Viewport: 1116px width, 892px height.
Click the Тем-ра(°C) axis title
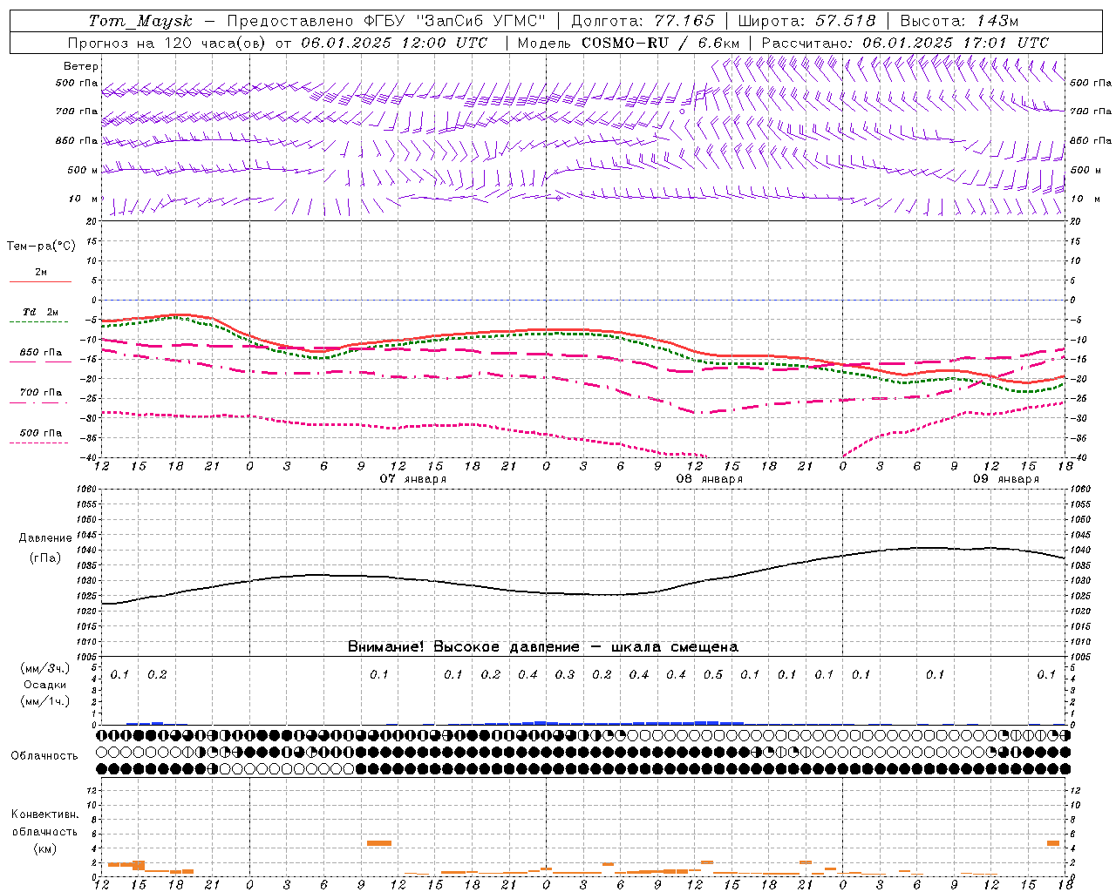point(41,247)
